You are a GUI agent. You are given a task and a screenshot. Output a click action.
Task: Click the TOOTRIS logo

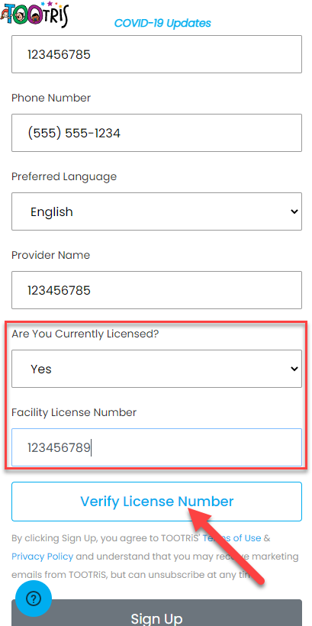click(x=35, y=15)
